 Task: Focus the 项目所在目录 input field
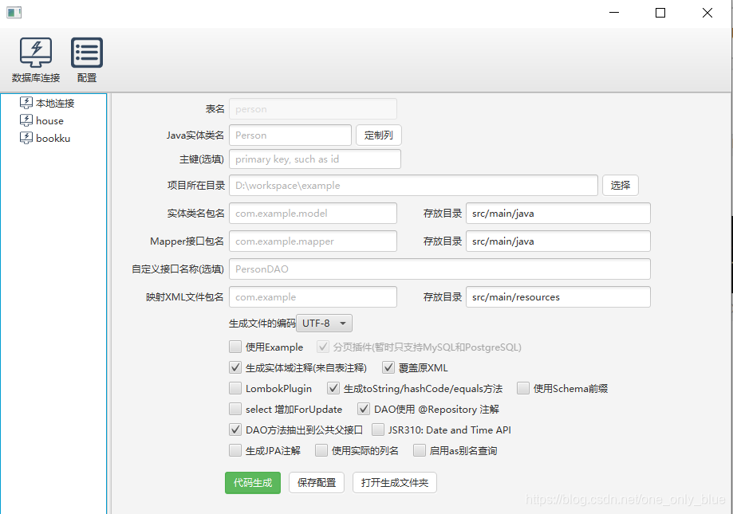point(413,186)
